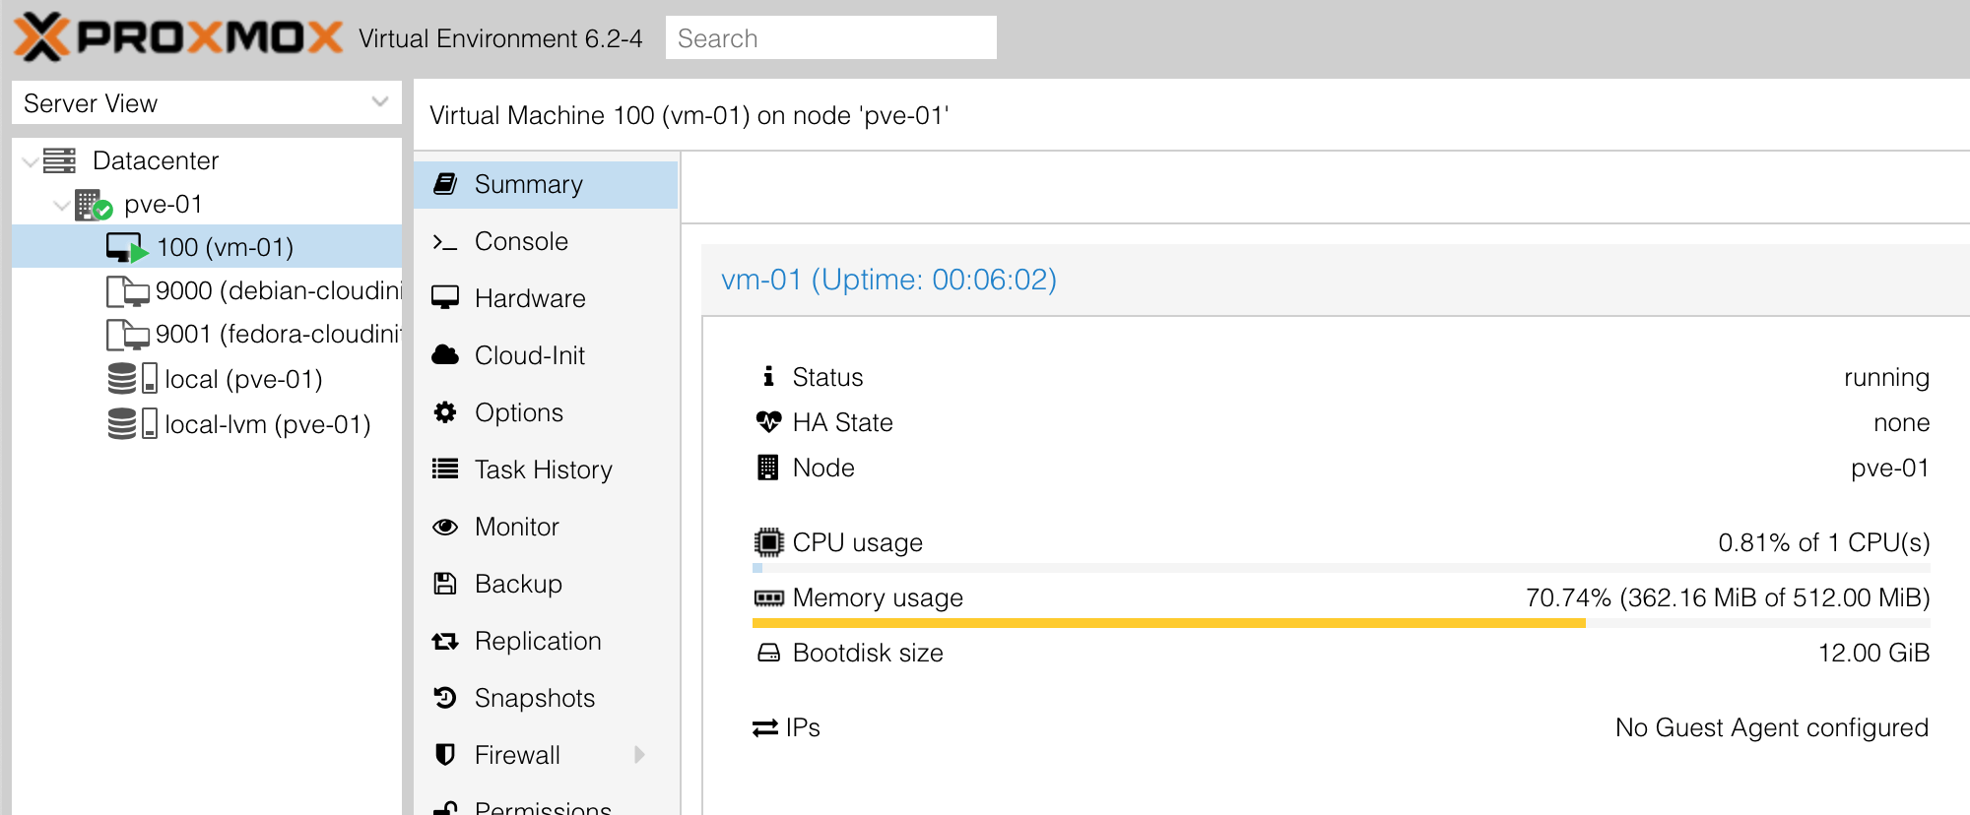
Task: Click the IPs exchange arrows icon
Action: click(x=765, y=728)
